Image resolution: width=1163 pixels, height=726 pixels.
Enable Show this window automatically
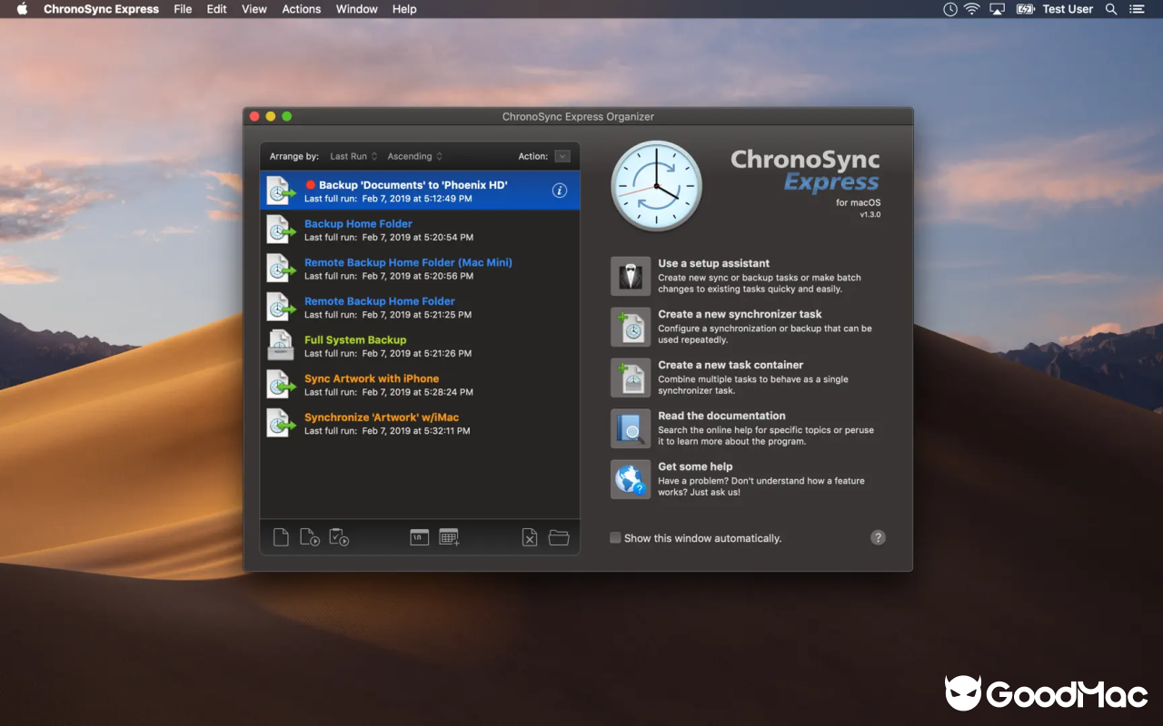[614, 537]
